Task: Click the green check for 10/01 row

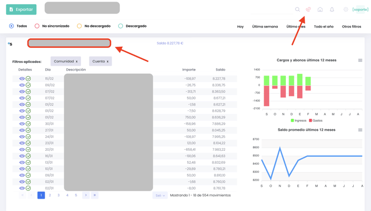Action: 28,168
